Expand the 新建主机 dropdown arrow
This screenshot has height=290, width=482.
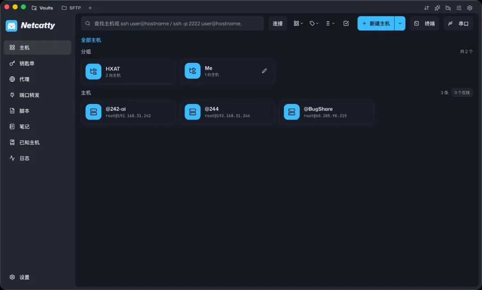coord(400,23)
